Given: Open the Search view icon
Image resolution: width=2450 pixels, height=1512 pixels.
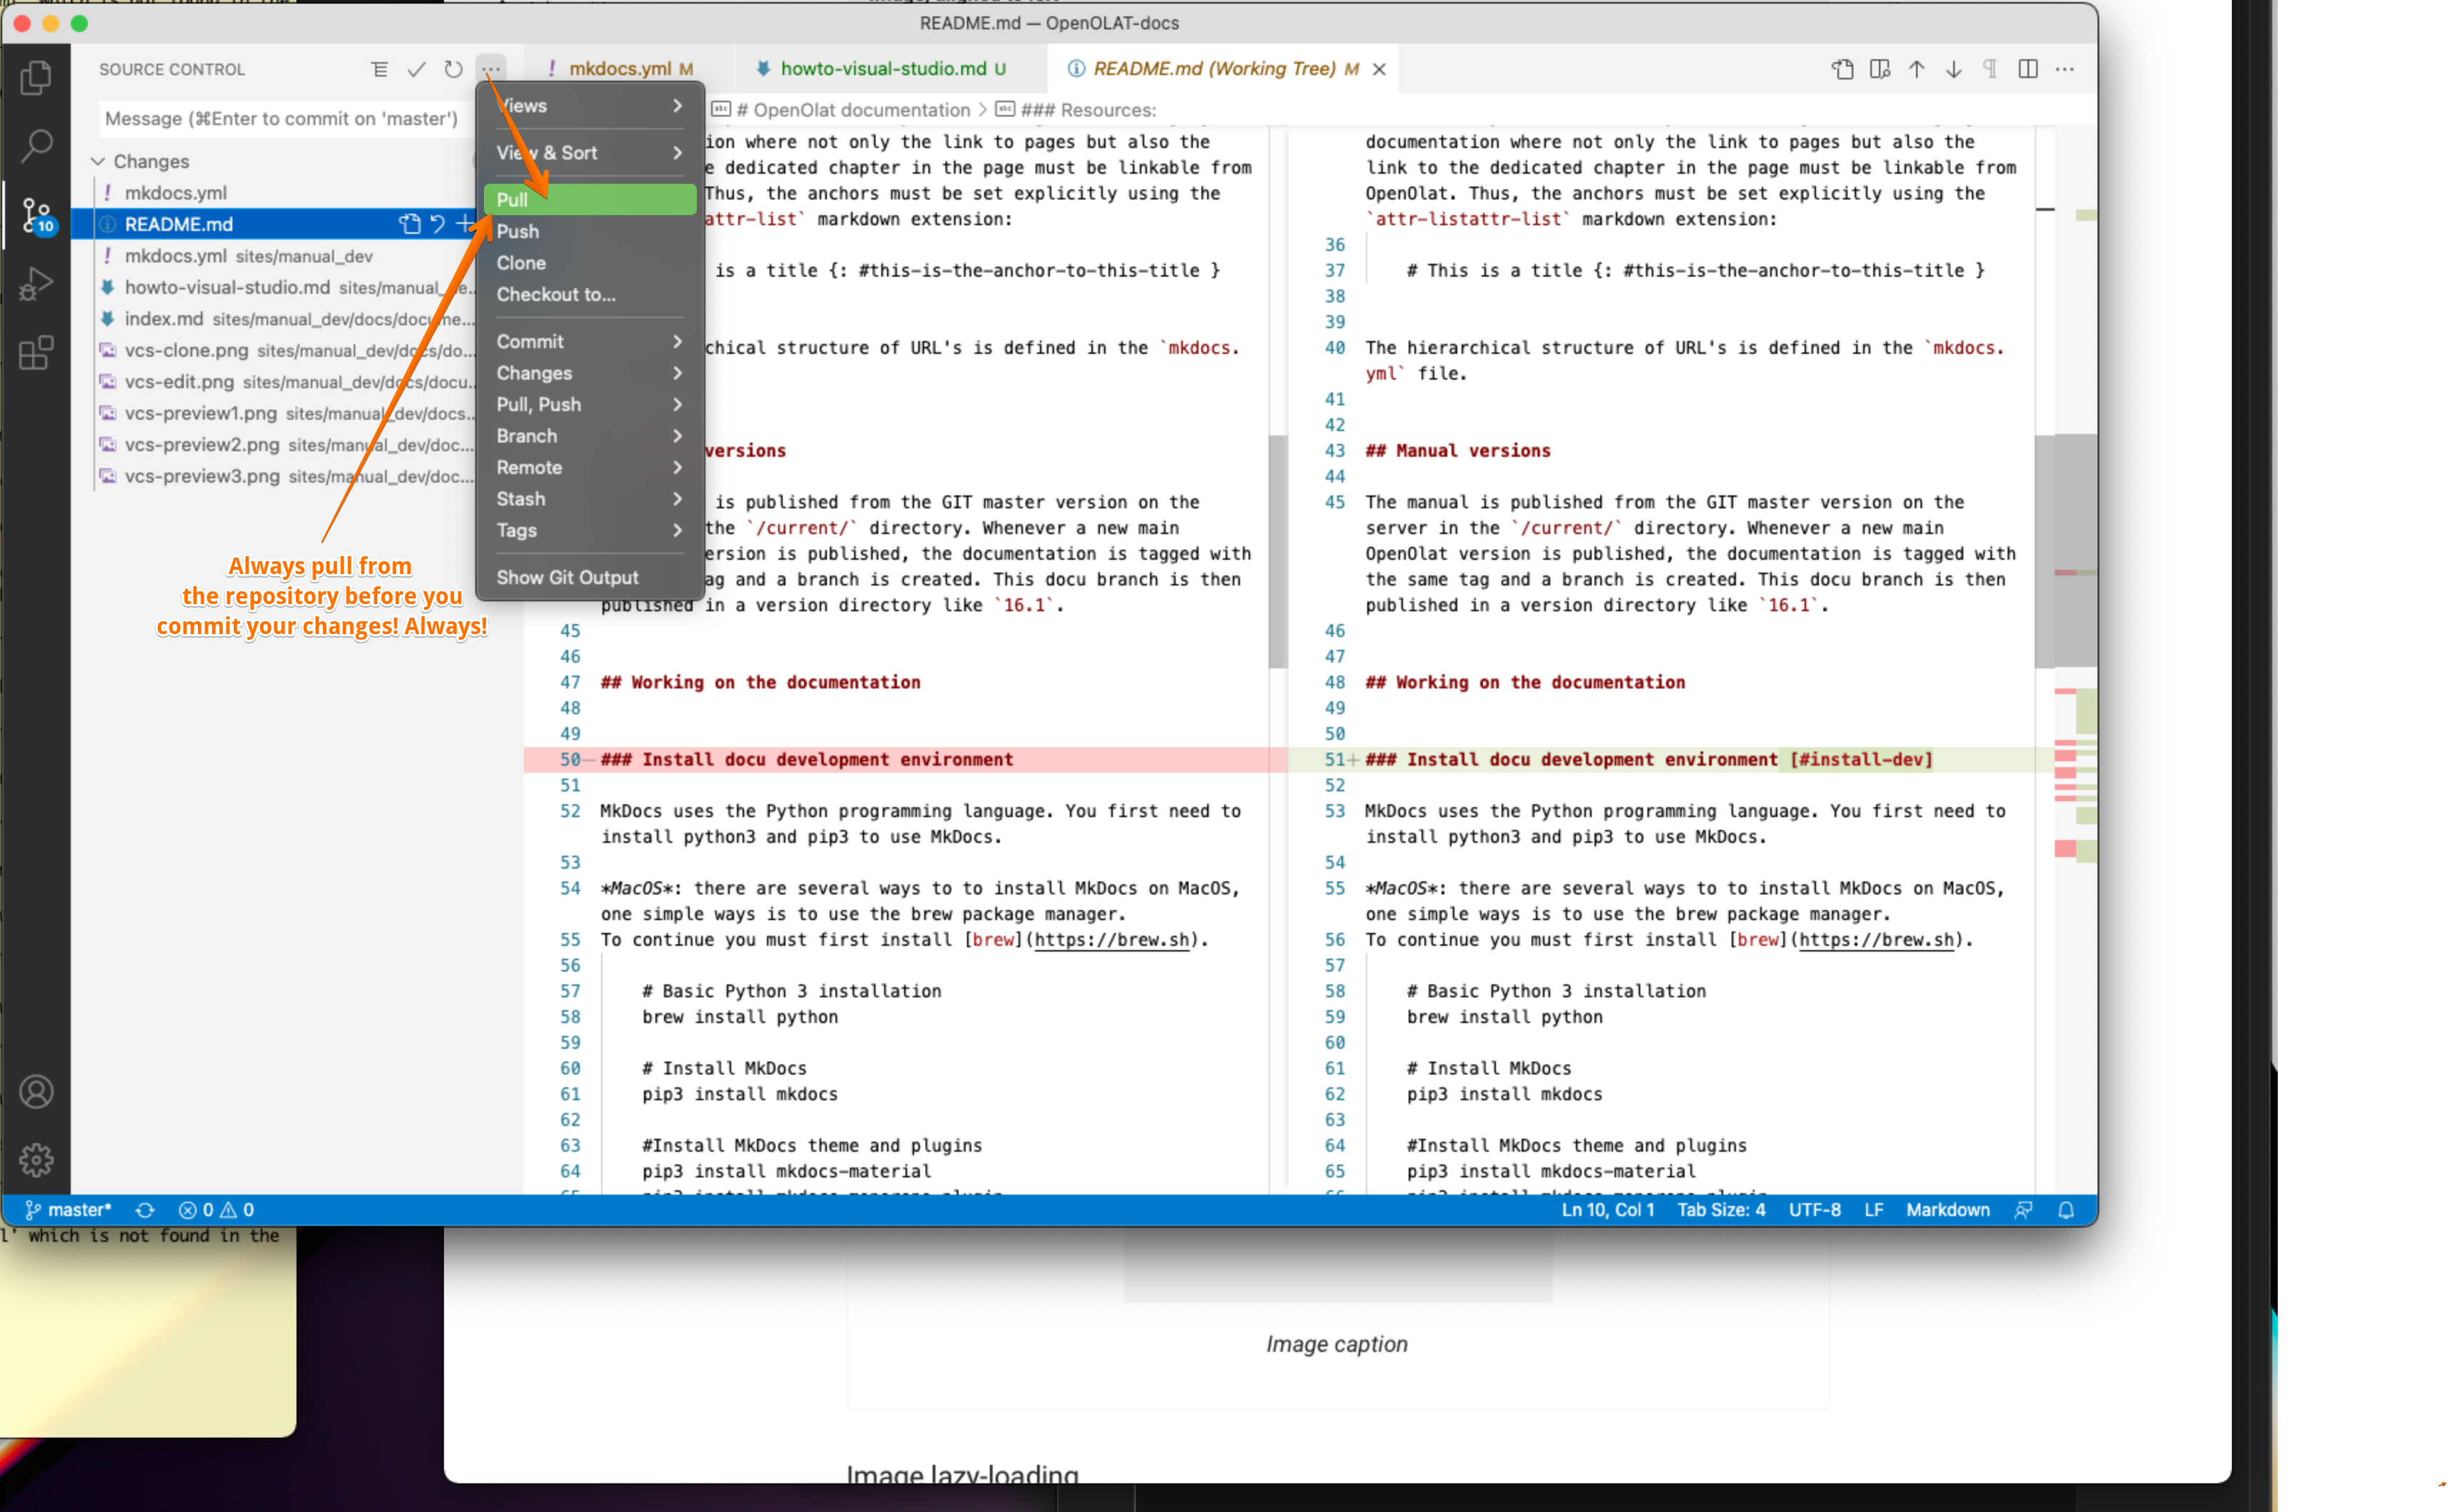Looking at the screenshot, I should (x=36, y=146).
